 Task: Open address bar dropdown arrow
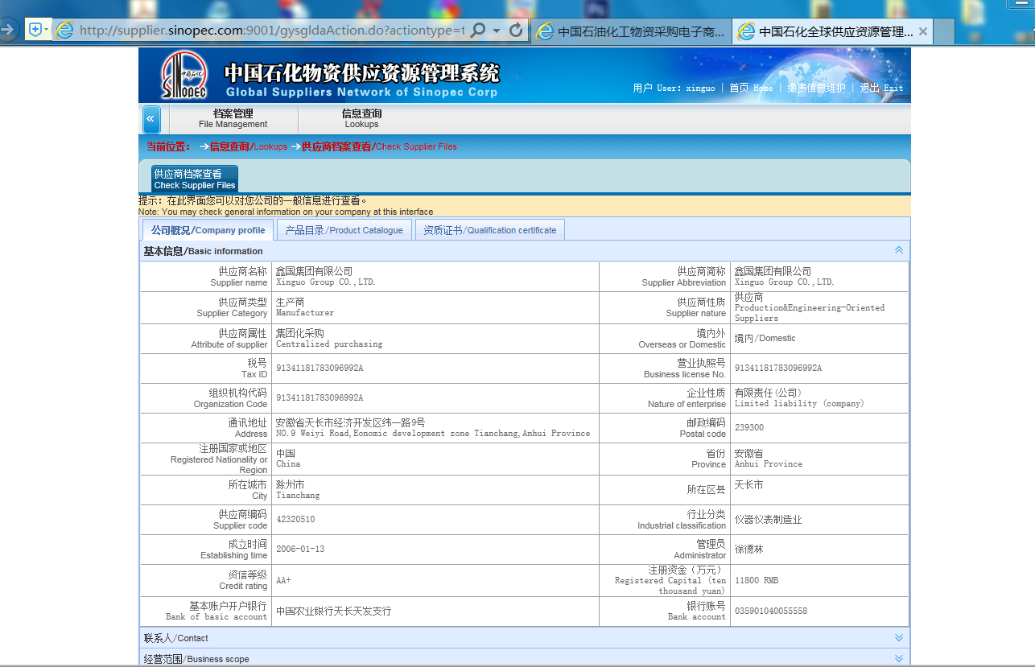tap(497, 31)
